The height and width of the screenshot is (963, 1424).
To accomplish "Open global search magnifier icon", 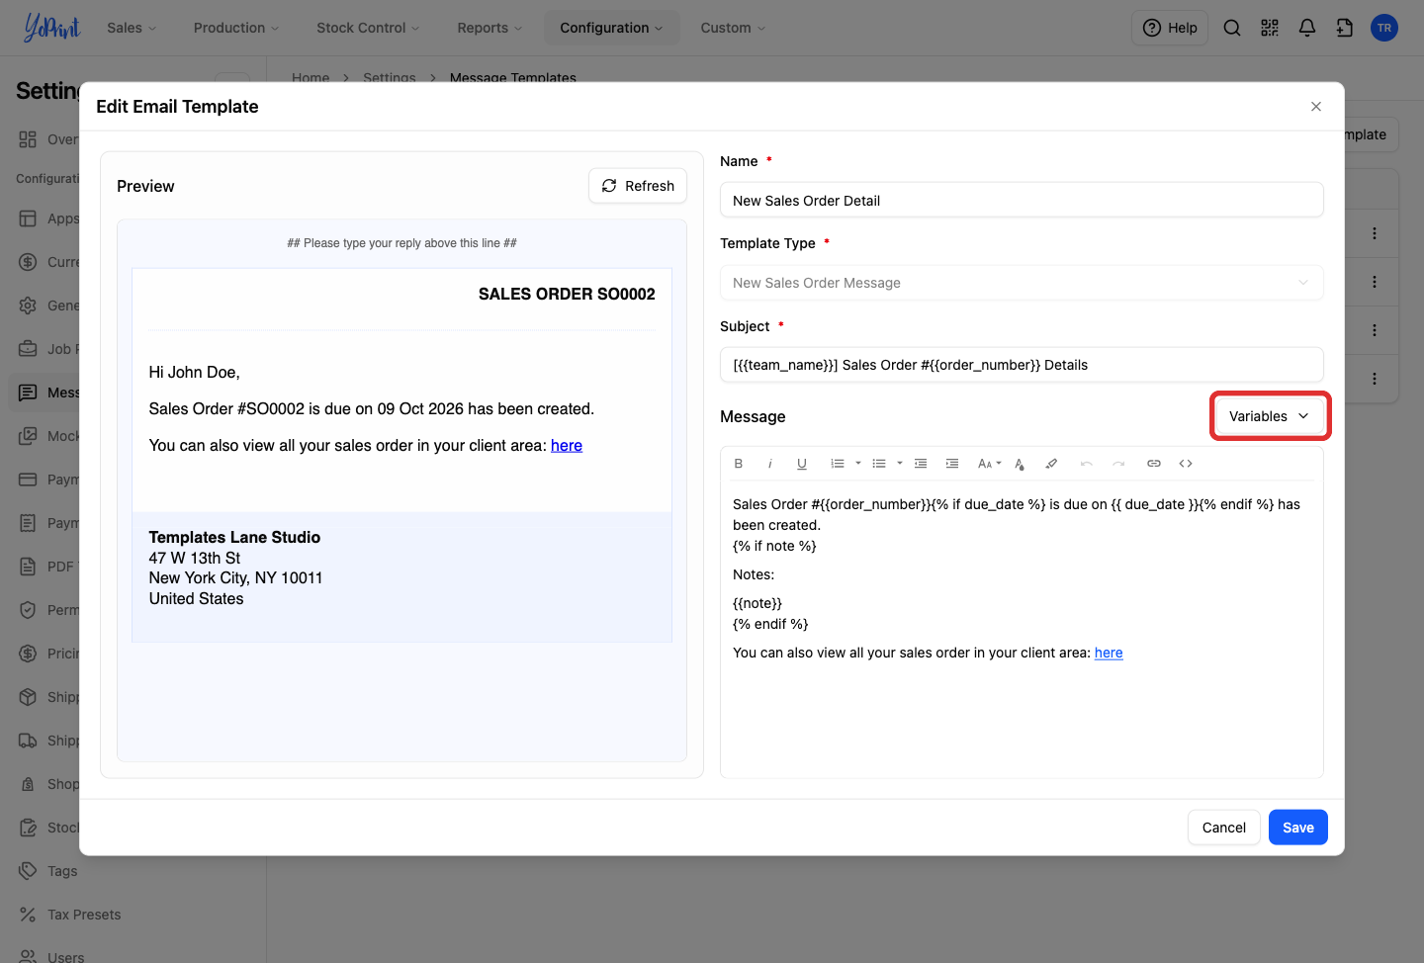I will (x=1232, y=28).
